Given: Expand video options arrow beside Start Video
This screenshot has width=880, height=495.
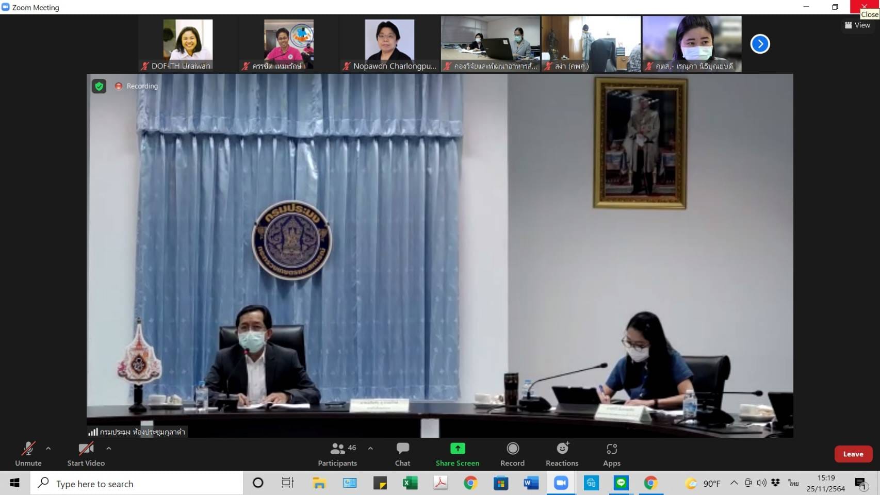Looking at the screenshot, I should pyautogui.click(x=109, y=449).
